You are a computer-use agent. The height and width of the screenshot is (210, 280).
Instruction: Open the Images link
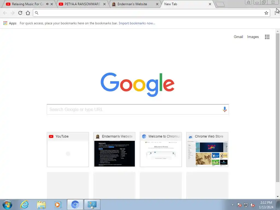tap(253, 37)
